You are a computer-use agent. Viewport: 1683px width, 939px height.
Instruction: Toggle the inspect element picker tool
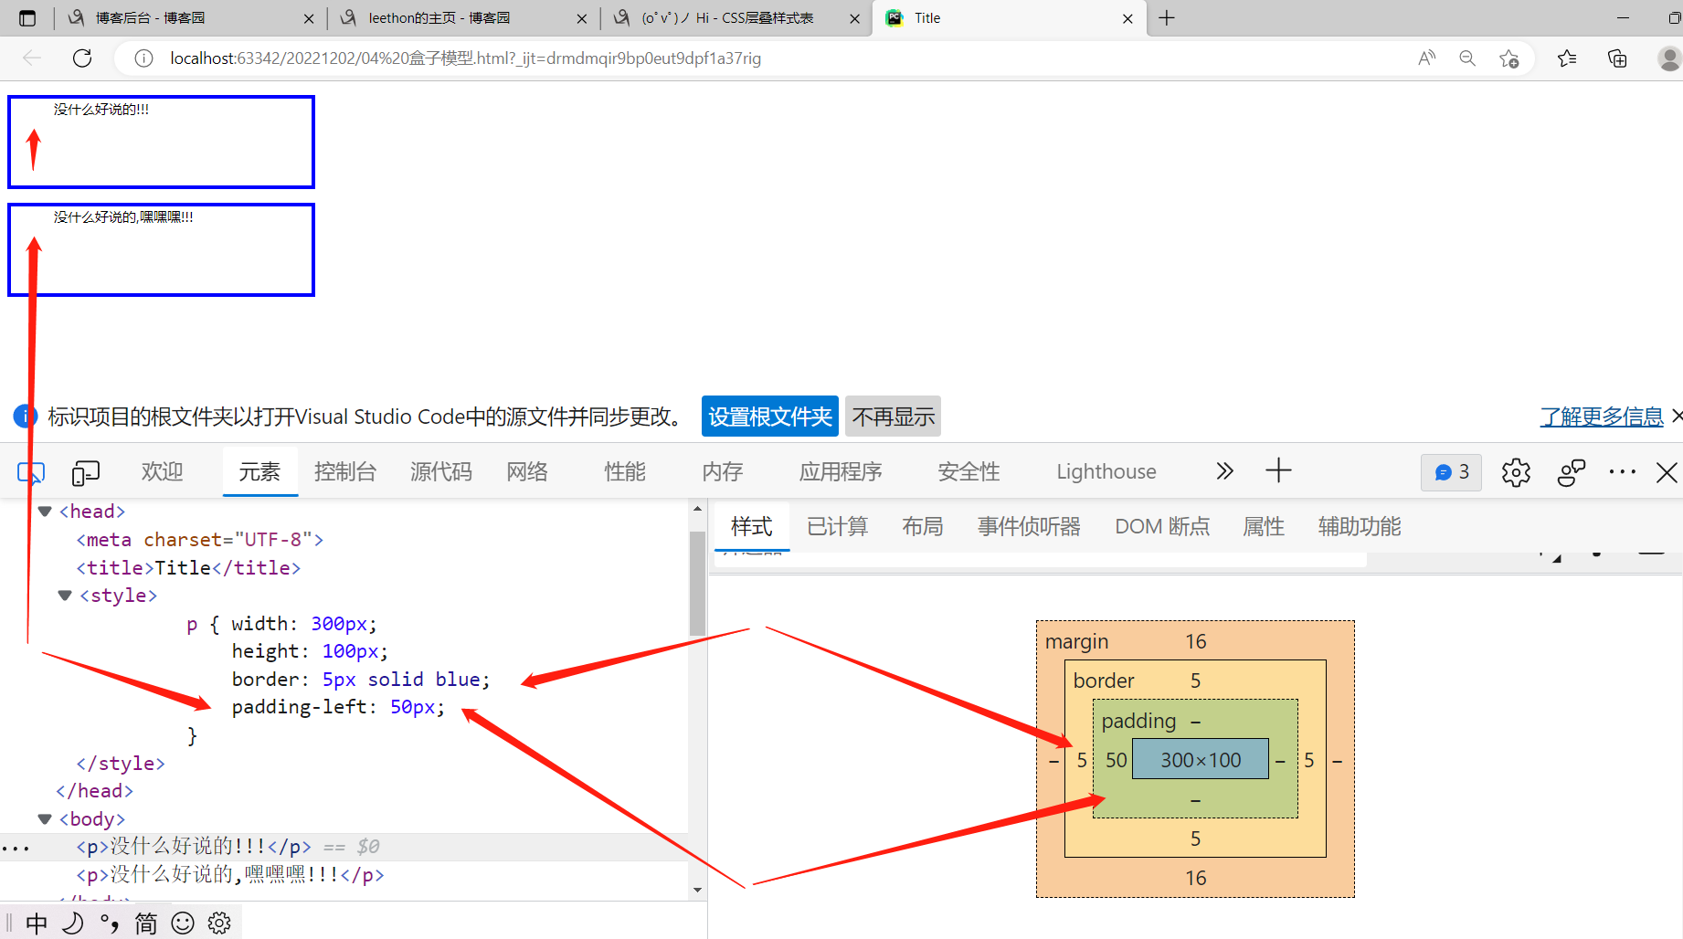30,472
